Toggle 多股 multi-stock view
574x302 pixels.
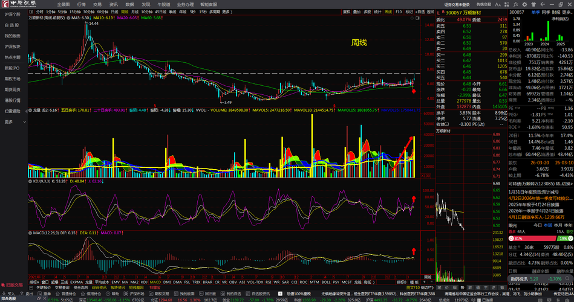coord(367,11)
